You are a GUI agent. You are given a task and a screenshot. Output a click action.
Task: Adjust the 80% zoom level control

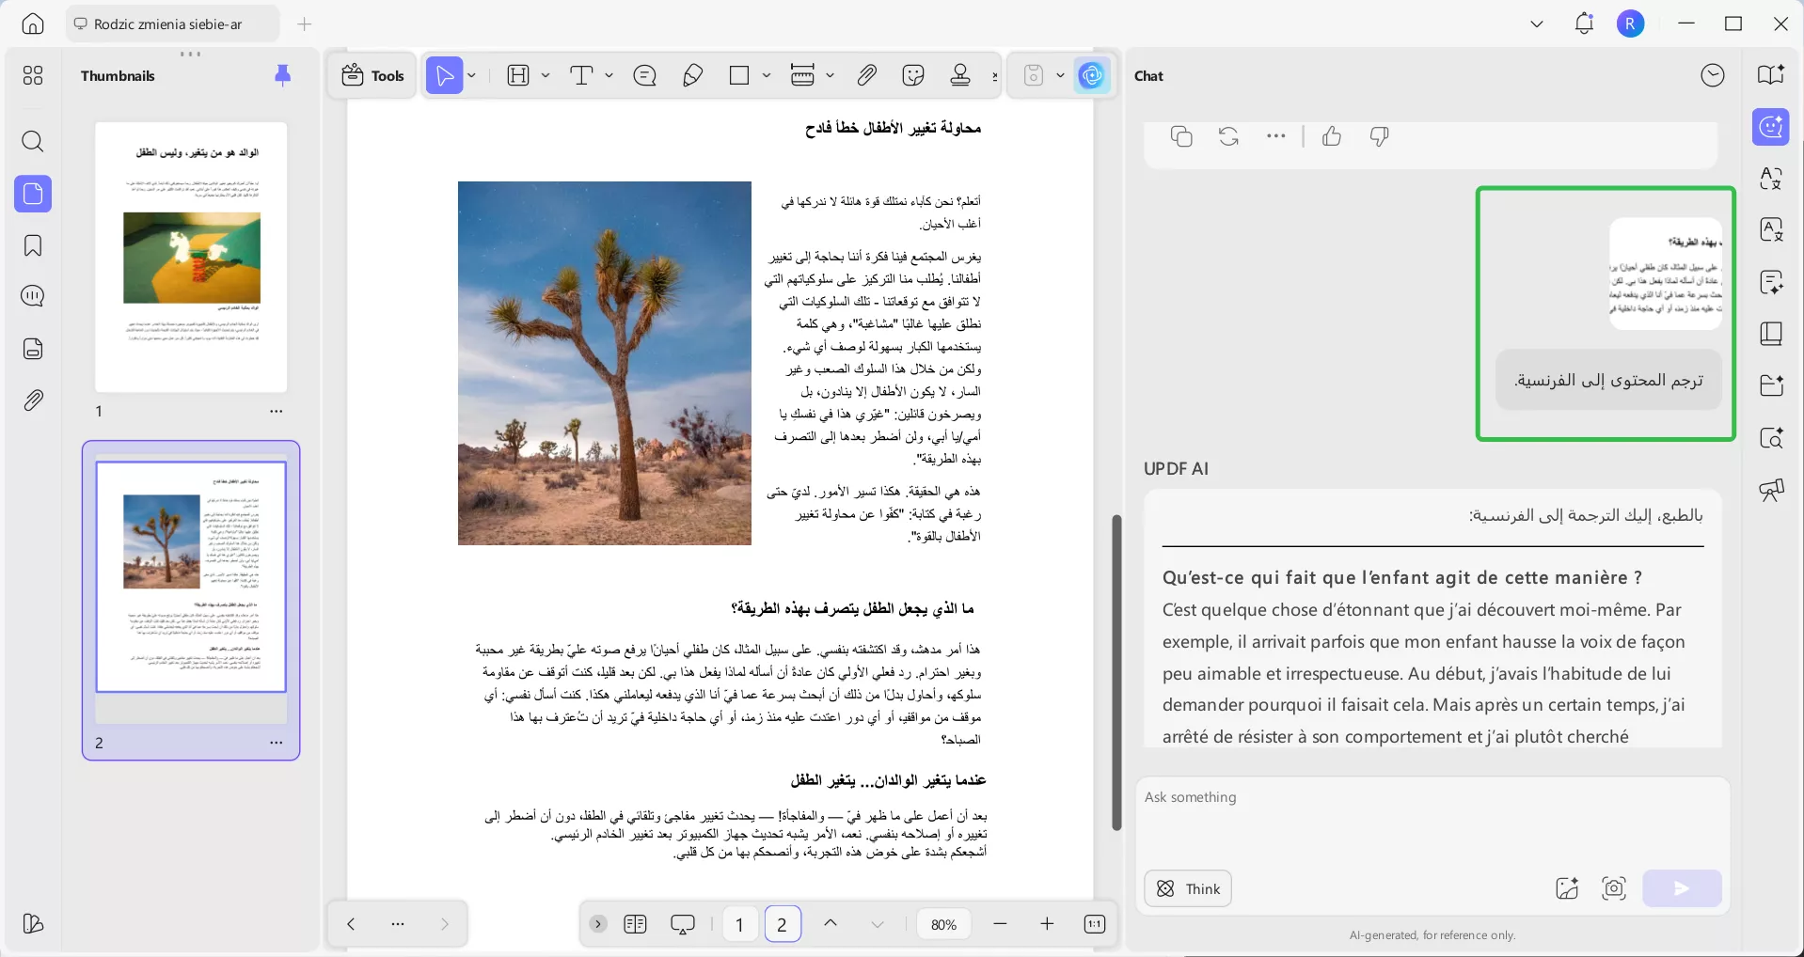tap(943, 924)
